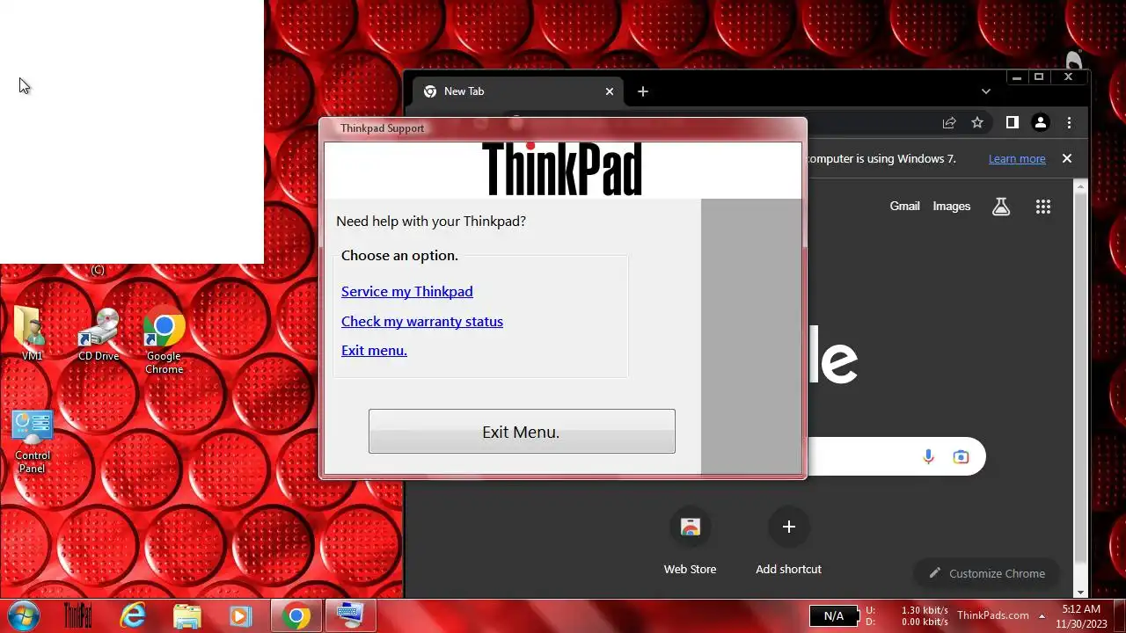Click the taskbar clock showing 5:12 AM
This screenshot has width=1126, height=633.
(1081, 616)
